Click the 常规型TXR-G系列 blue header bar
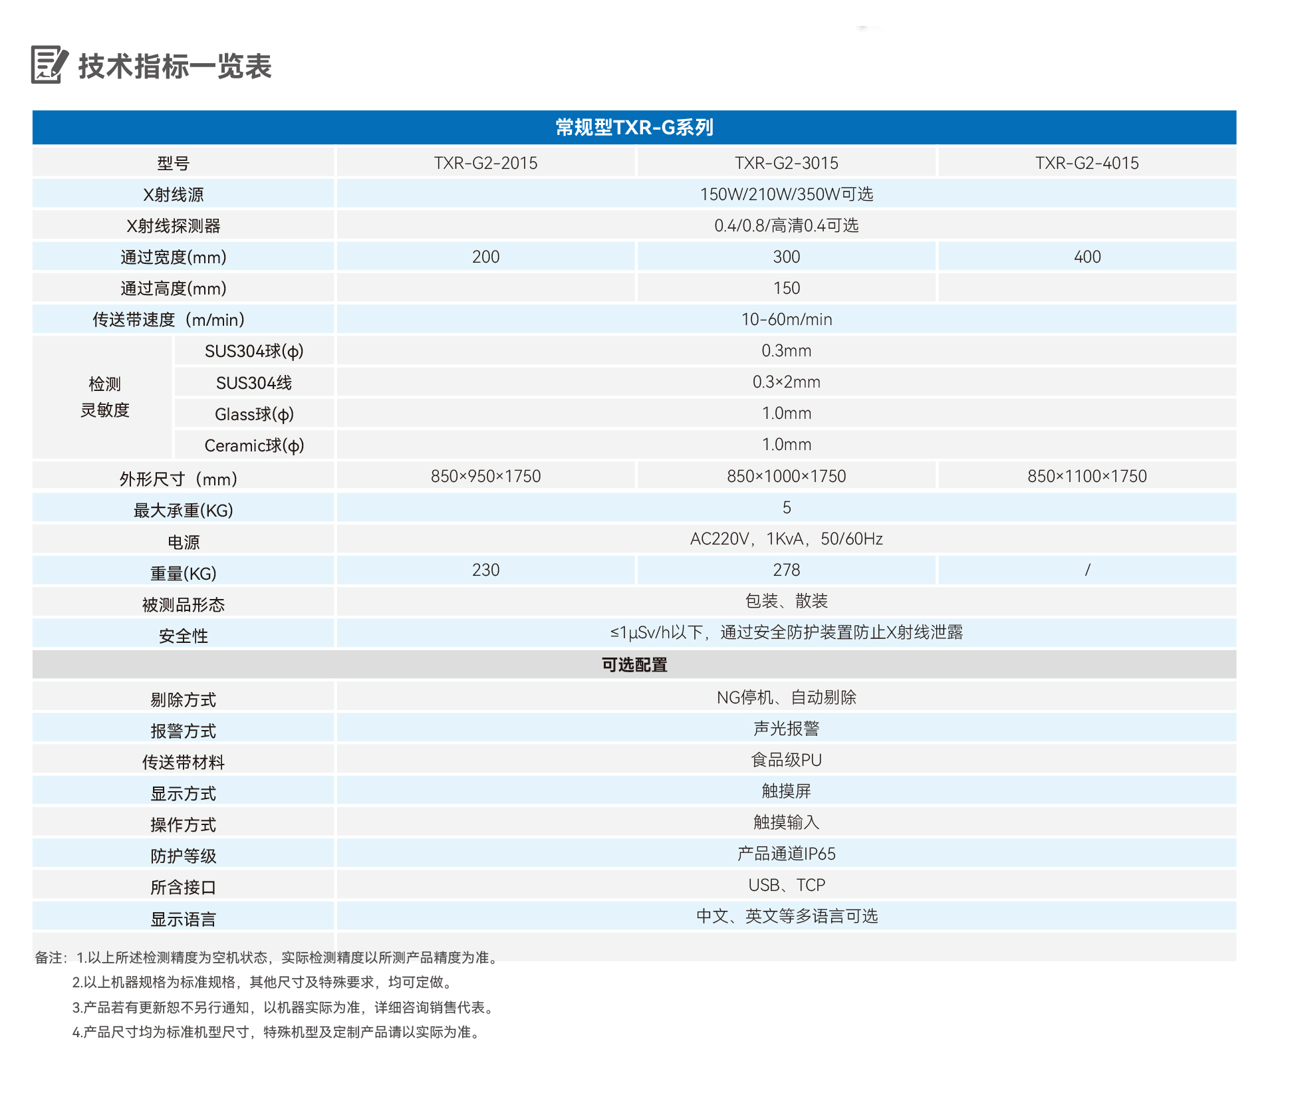The width and height of the screenshot is (1290, 1097). (634, 127)
